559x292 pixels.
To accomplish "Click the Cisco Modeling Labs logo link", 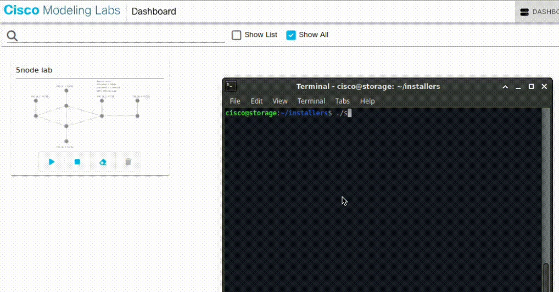I will click(62, 10).
